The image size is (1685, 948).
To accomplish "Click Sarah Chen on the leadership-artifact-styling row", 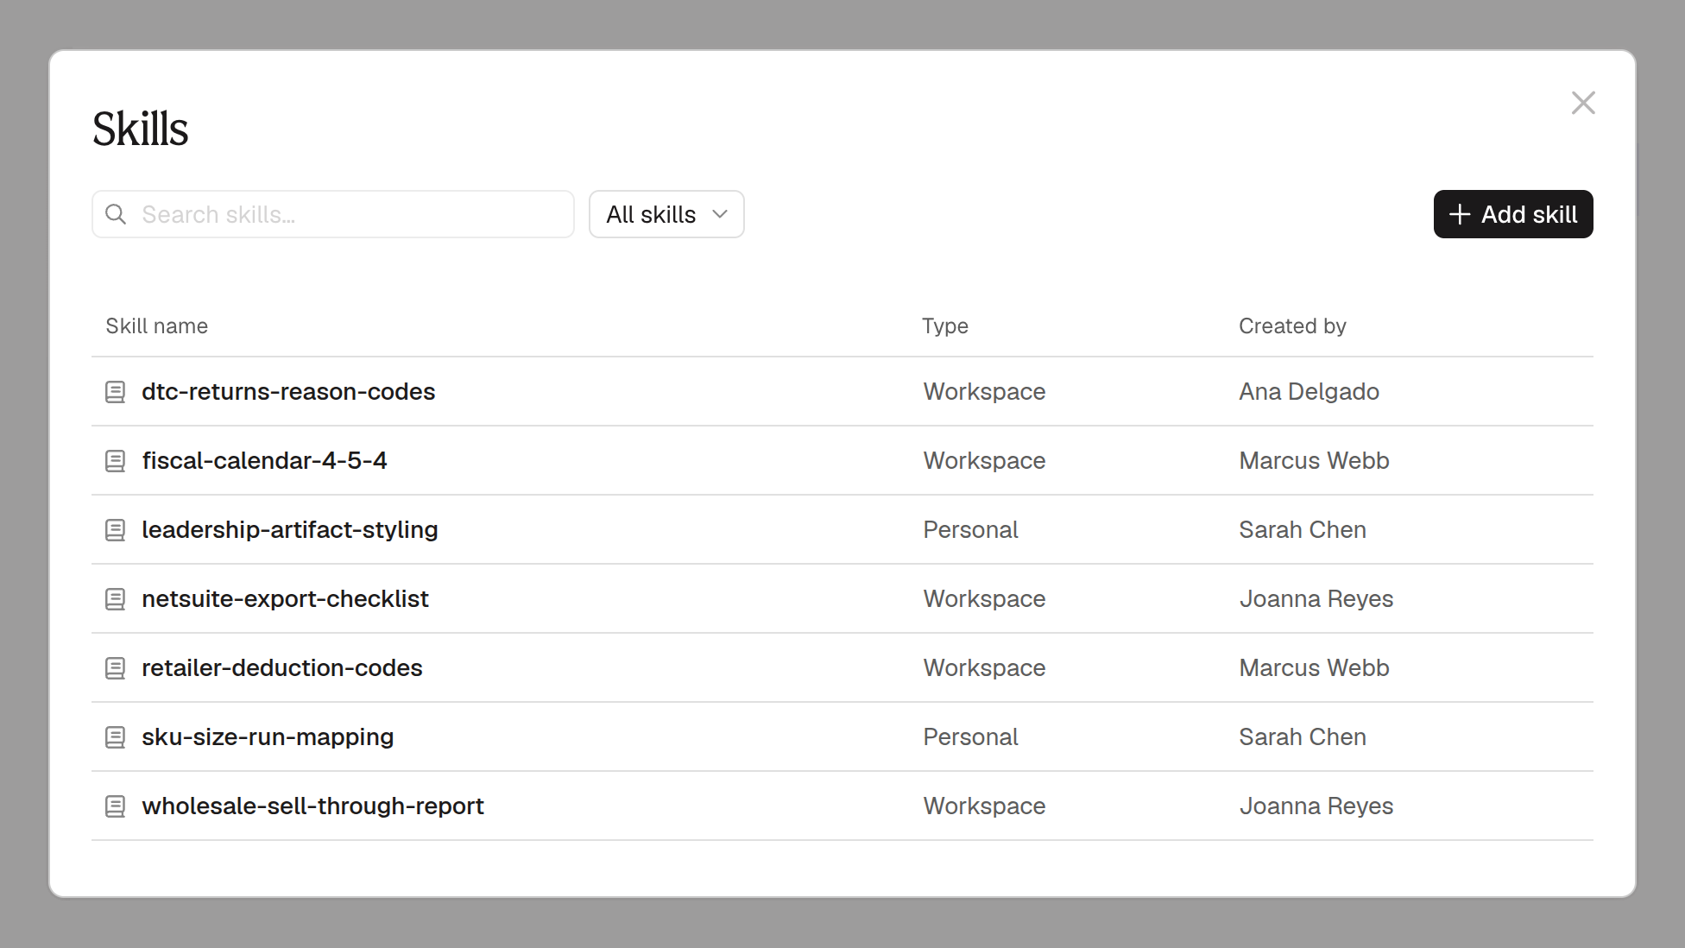I will point(1303,529).
